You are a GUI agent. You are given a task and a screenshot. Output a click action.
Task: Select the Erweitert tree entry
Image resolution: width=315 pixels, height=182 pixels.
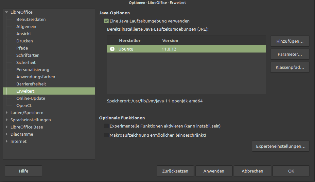49,91
